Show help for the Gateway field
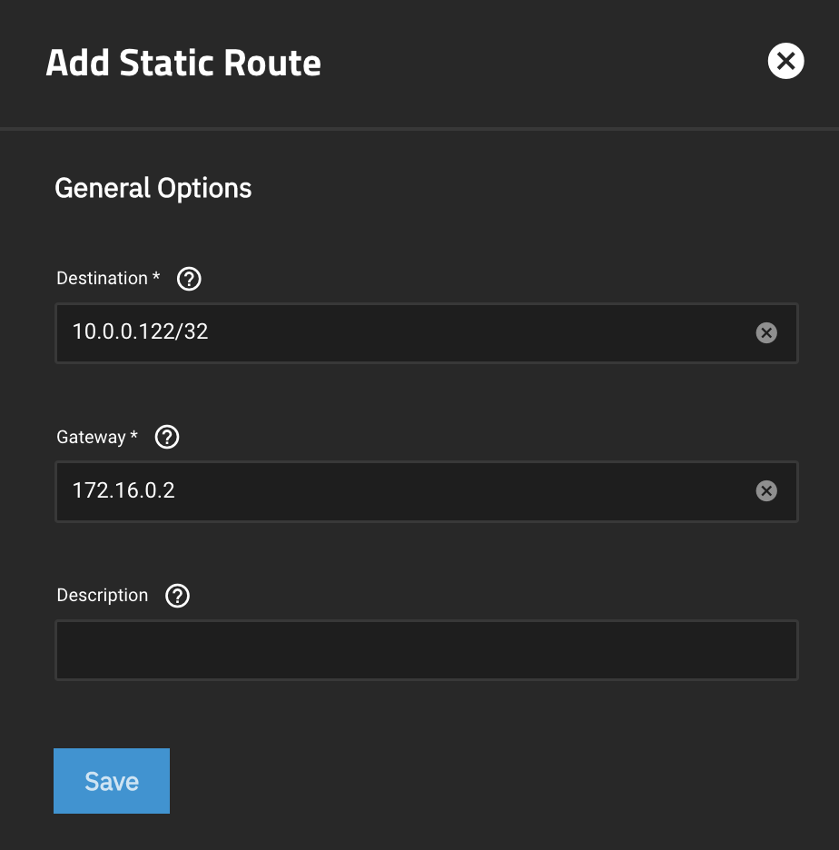The width and height of the screenshot is (839, 850). tap(167, 438)
